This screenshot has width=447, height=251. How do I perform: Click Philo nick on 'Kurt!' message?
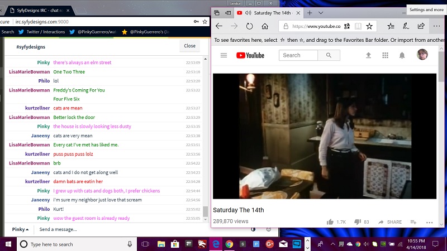[44, 209]
